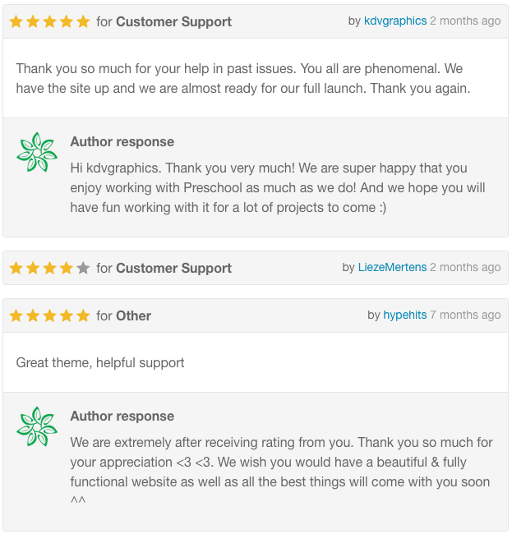This screenshot has height=534, width=512.
Task: Click fourth gold star in LiezeMertens review
Action: [66, 268]
